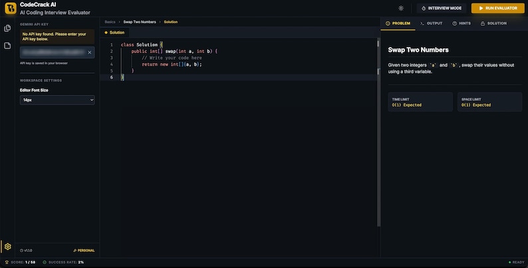Click the Basics breadcrumb
This screenshot has width=528, height=268.
tap(110, 22)
